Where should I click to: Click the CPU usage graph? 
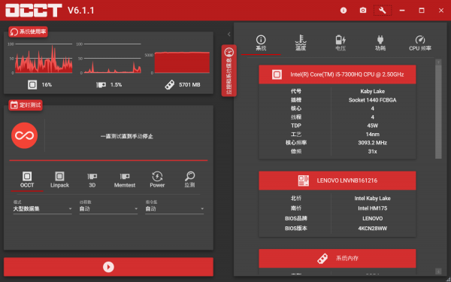44,59
